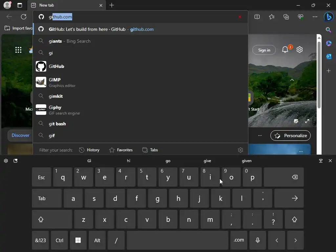Select the plain "gi" search suggestion

point(140,53)
